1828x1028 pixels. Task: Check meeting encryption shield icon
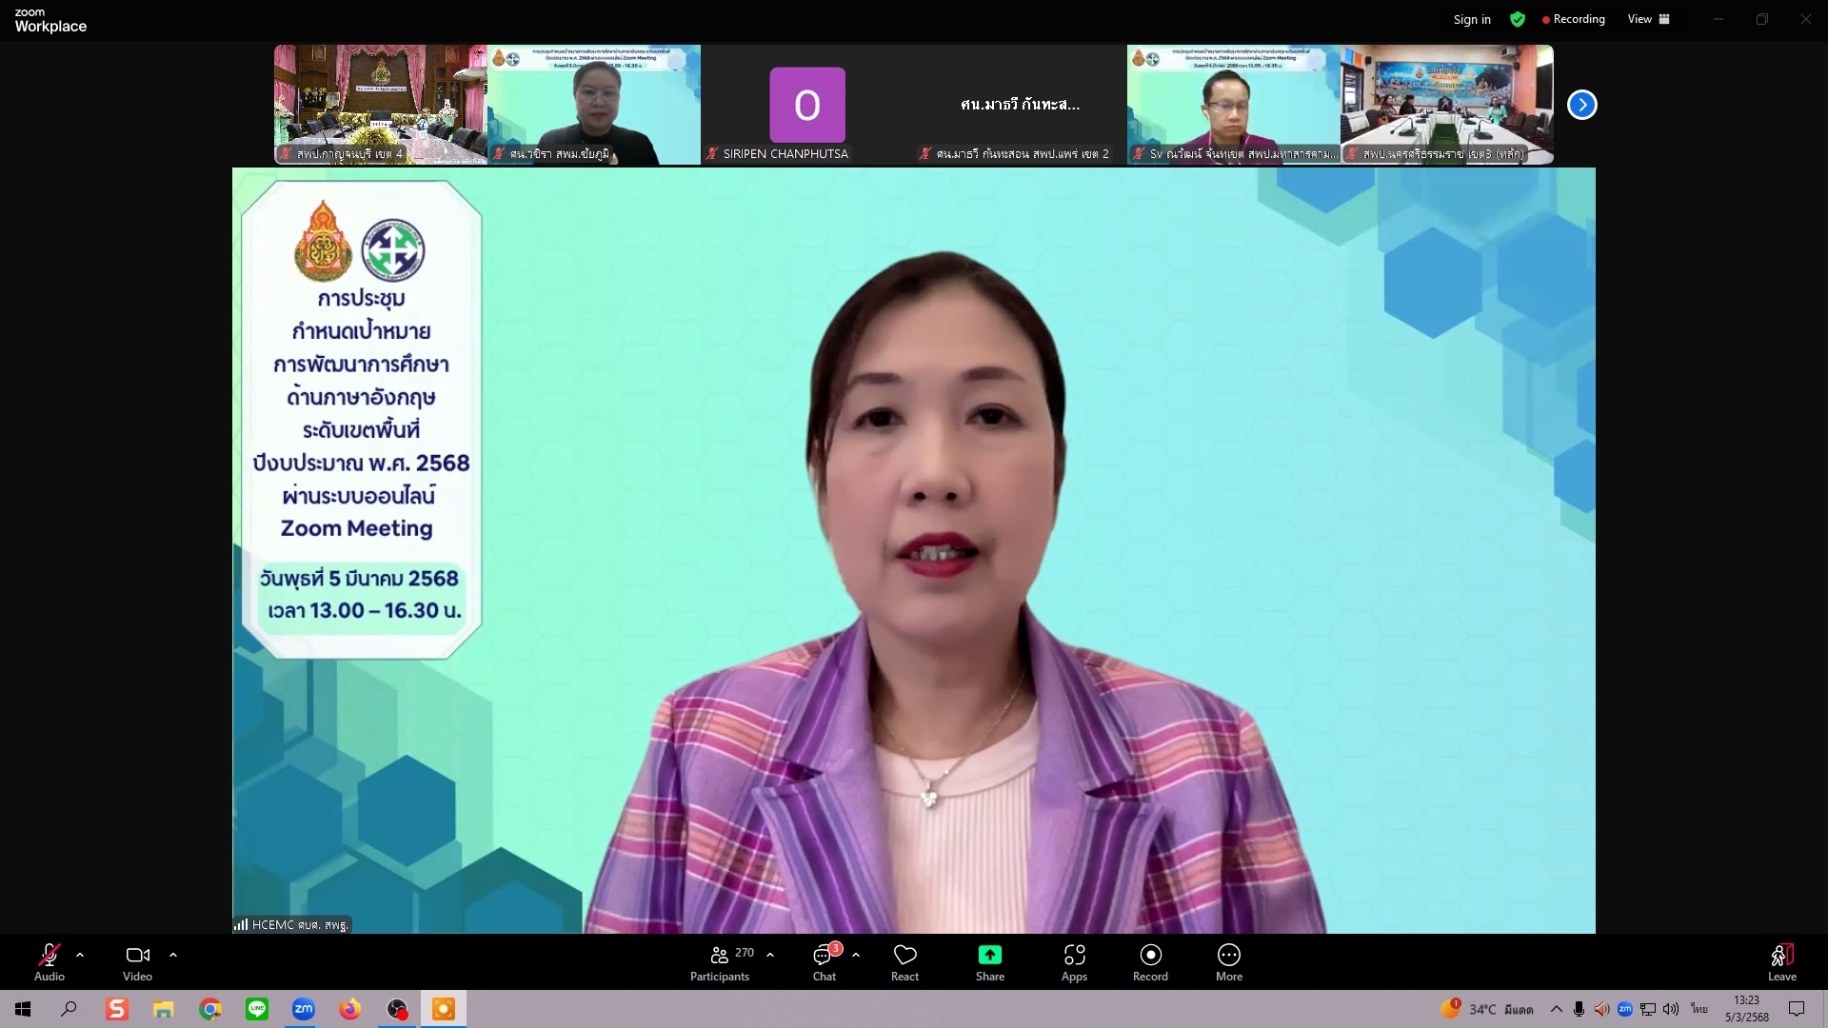tap(1518, 19)
